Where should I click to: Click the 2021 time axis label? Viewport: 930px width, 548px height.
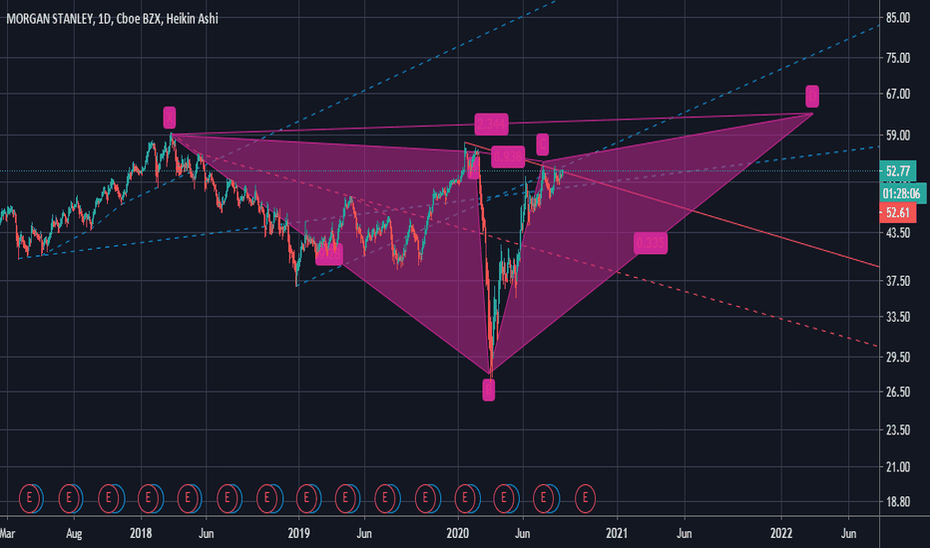[617, 533]
